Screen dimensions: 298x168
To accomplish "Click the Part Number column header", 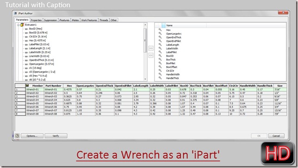I will [x=53, y=86].
